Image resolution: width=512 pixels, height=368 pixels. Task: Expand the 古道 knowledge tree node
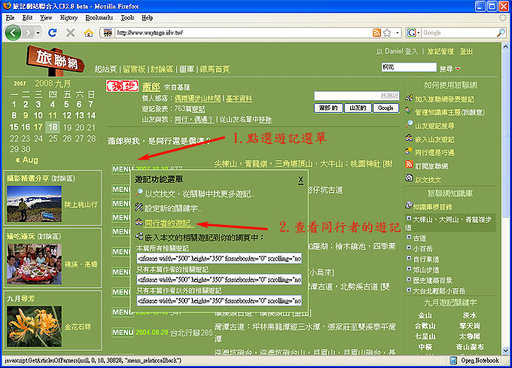click(409, 239)
